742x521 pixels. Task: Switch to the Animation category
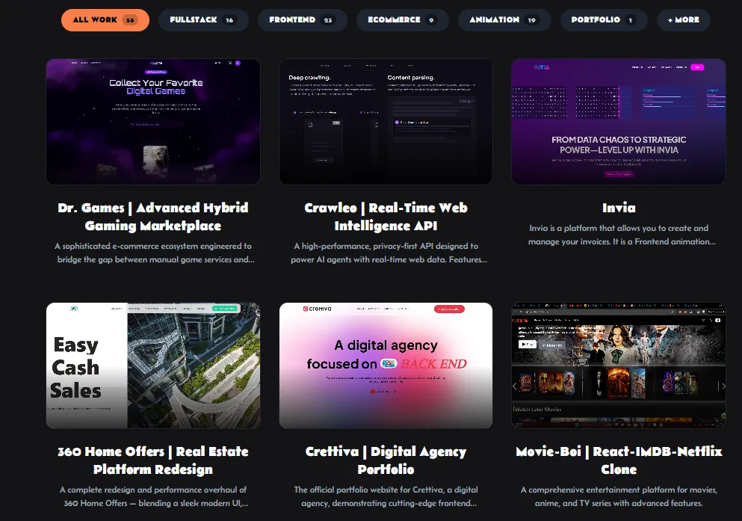coord(504,20)
